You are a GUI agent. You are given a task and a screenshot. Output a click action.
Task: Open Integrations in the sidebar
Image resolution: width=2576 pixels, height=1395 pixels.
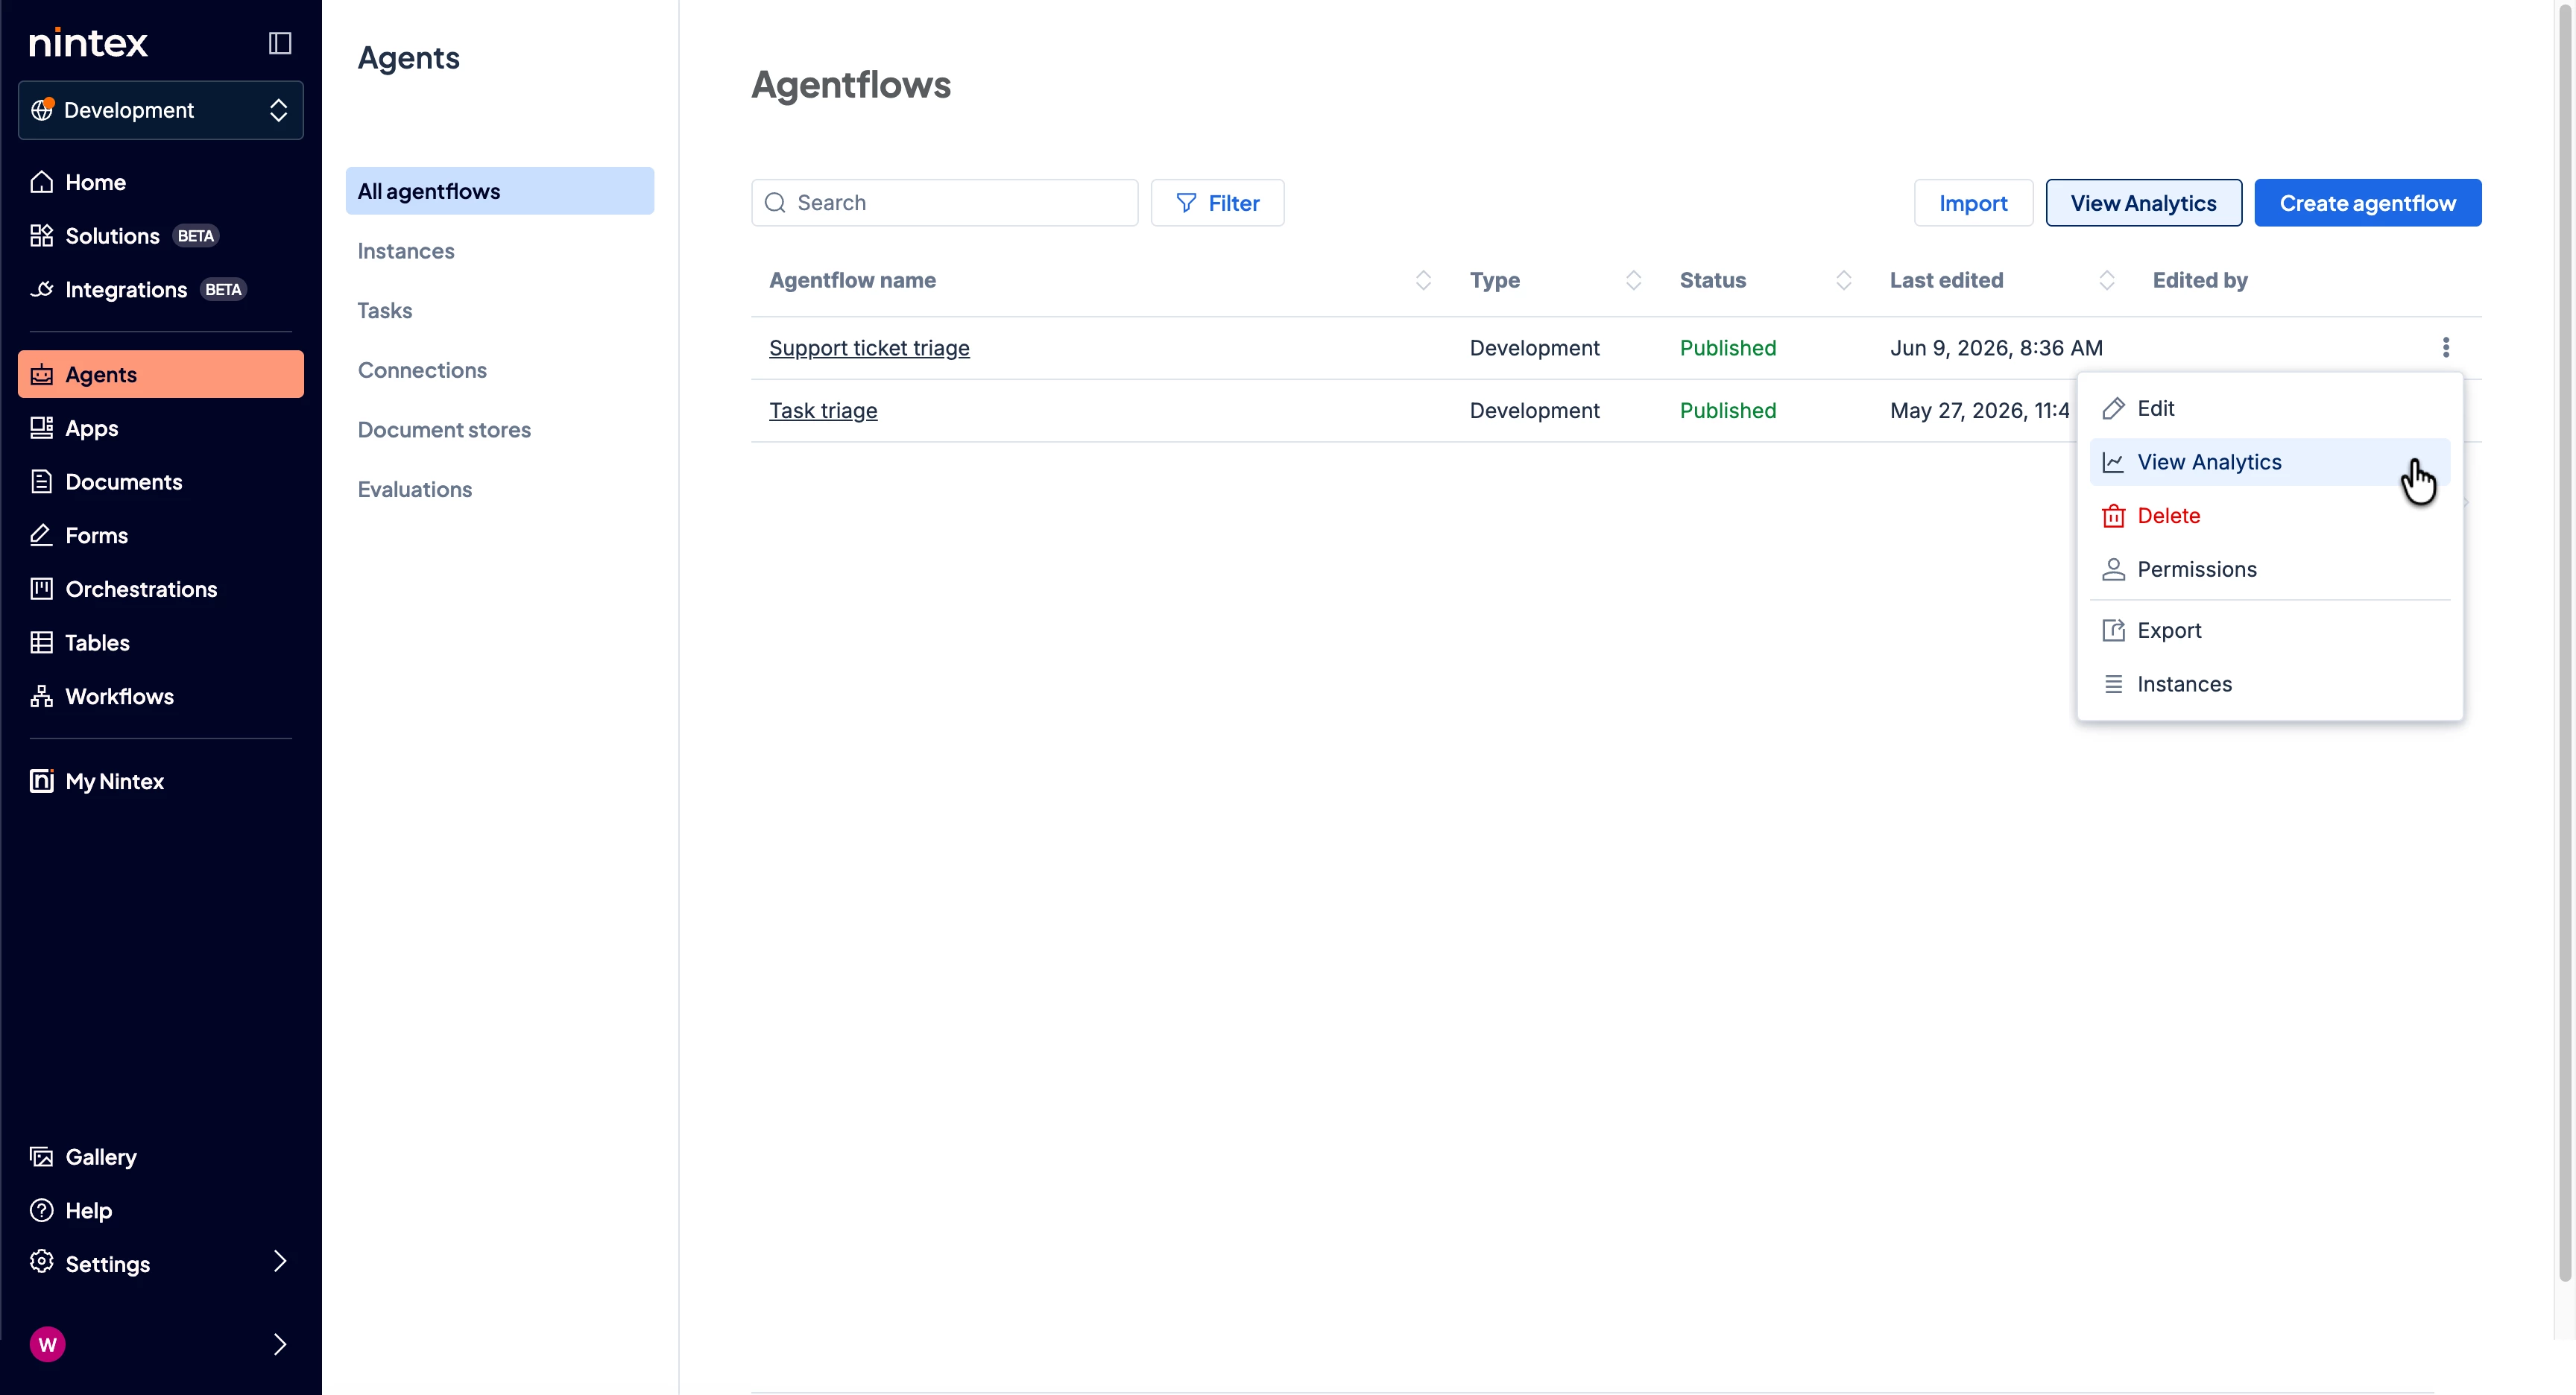tap(160, 290)
